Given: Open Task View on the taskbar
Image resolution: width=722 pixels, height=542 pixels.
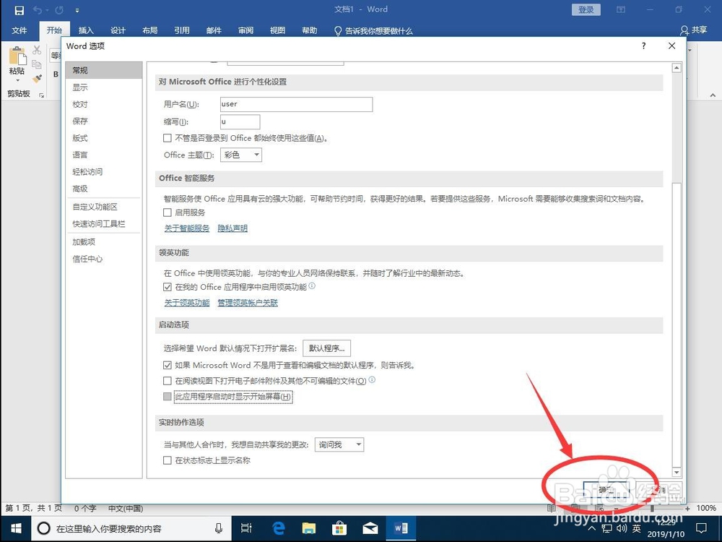Looking at the screenshot, I should 246,528.
